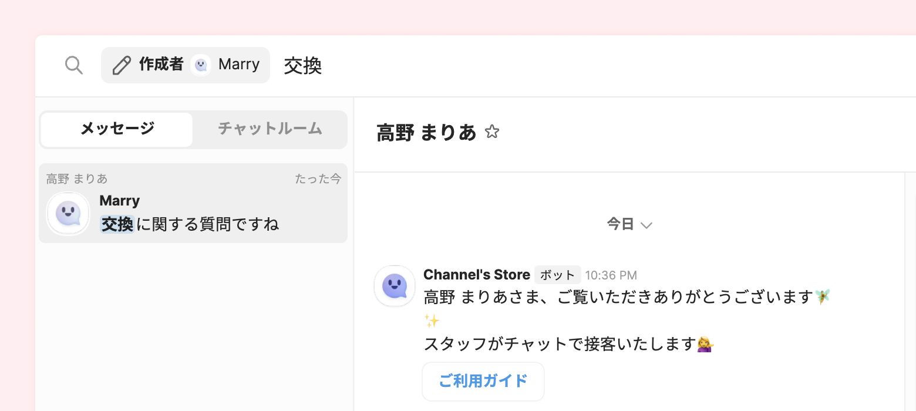Viewport: 916px width, 411px height.
Task: Click Marry's small avatar in filter chip
Action: (201, 65)
